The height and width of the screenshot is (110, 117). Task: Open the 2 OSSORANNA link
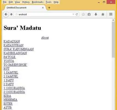point(14,92)
